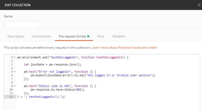Screen dimensions: 202x110
Task: Close the Edit Collection dialog
Action: [199, 5]
